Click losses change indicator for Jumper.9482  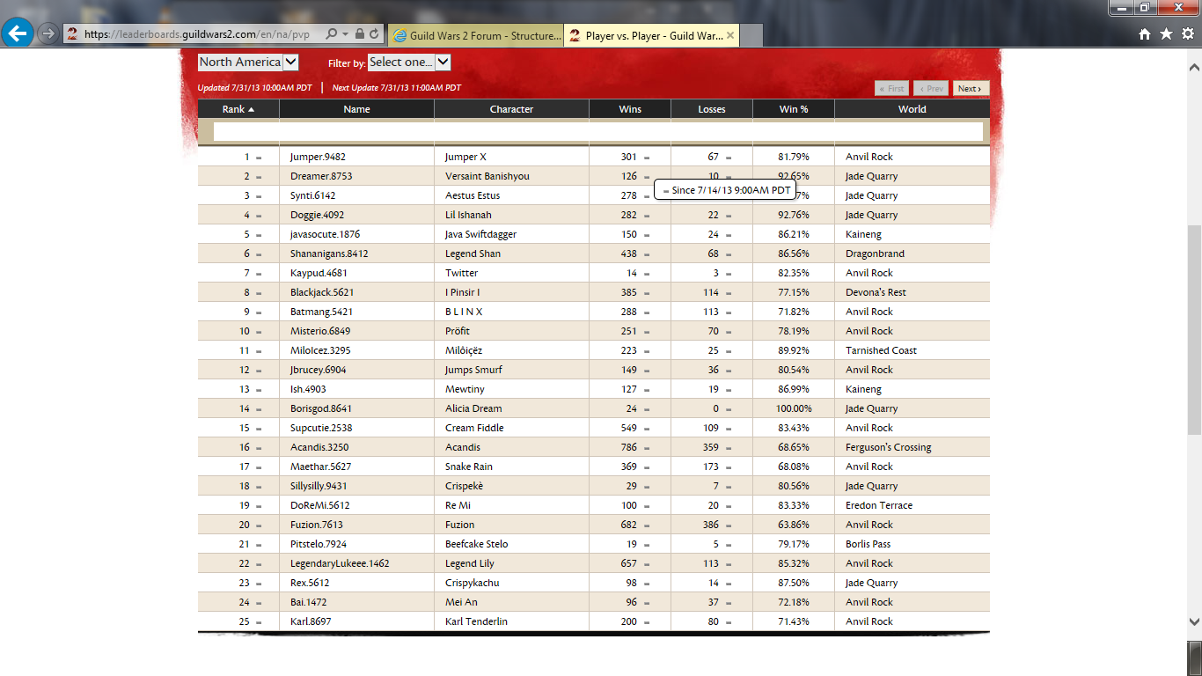tap(729, 158)
